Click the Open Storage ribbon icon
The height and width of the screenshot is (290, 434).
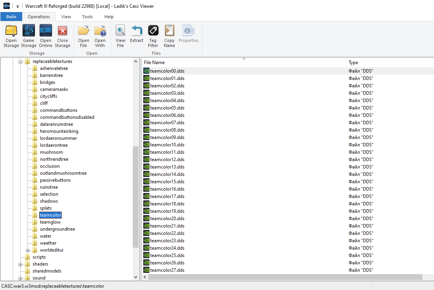tap(11, 31)
